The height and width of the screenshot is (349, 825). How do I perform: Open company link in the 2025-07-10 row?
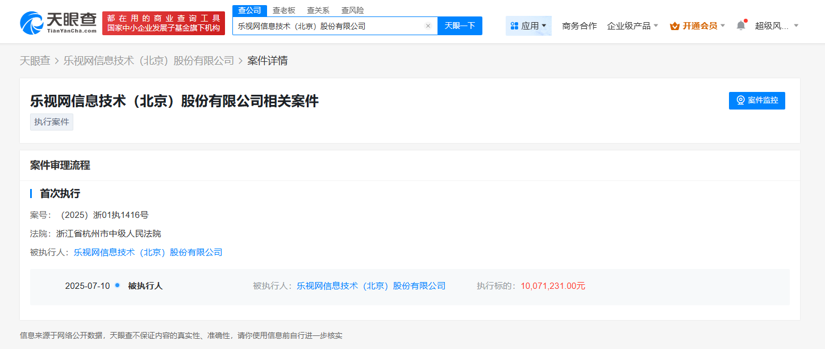pos(371,286)
